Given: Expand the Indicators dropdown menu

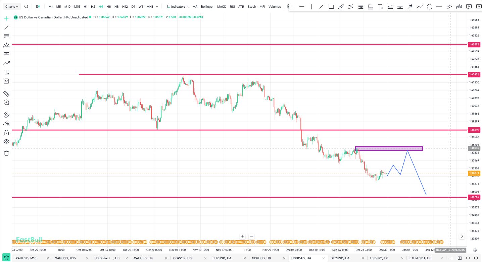Looking at the screenshot, I should click(178, 7).
